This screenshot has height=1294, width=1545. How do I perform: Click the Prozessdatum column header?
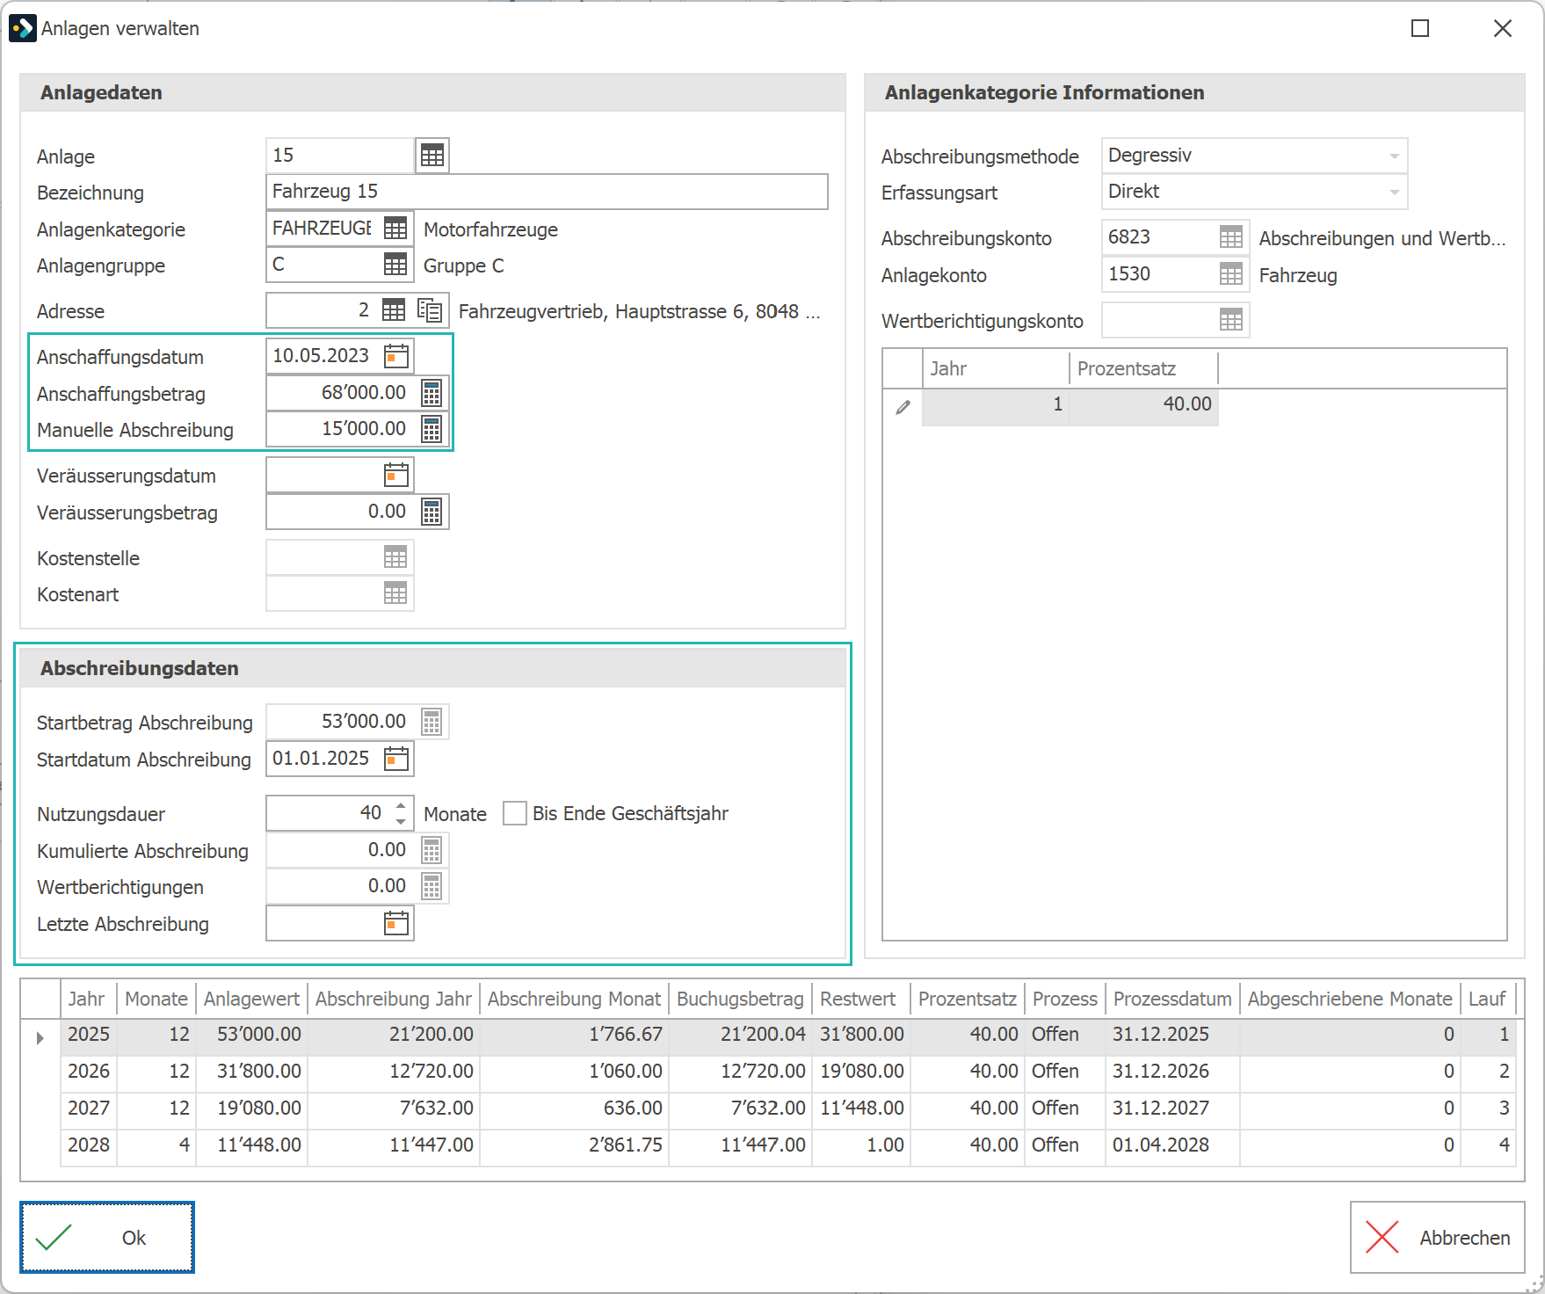[x=1172, y=999]
